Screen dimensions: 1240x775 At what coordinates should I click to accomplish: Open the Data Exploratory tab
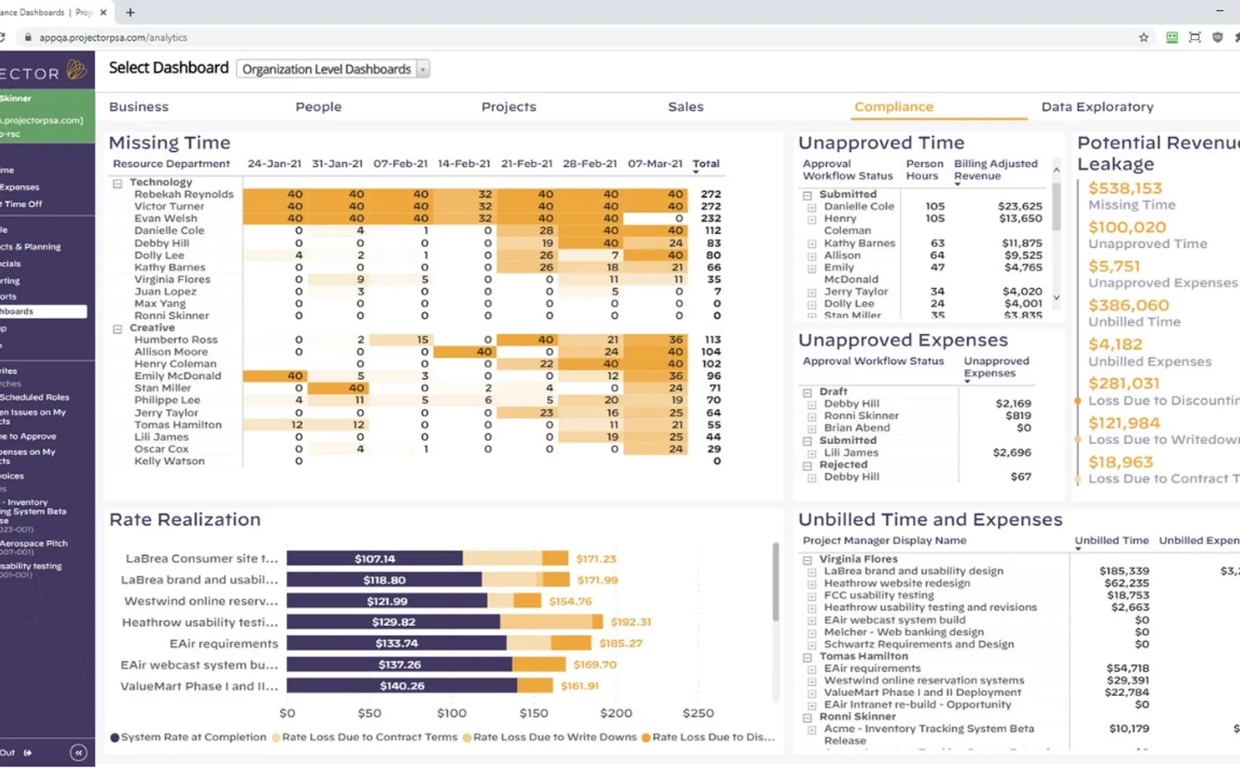coord(1097,107)
